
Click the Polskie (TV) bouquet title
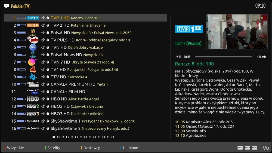coord(21,6)
